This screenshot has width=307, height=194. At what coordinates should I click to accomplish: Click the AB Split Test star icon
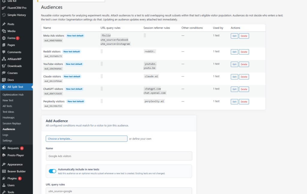click(4, 87)
